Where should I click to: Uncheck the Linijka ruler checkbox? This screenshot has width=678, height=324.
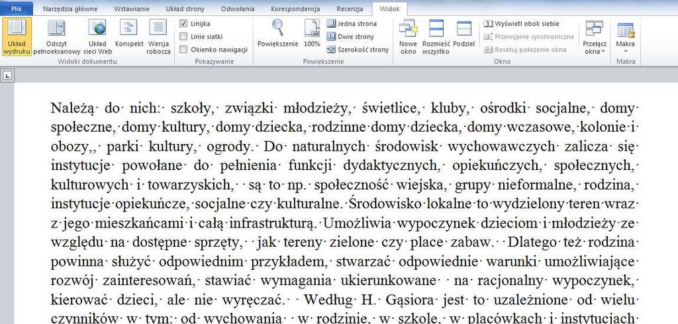click(183, 24)
